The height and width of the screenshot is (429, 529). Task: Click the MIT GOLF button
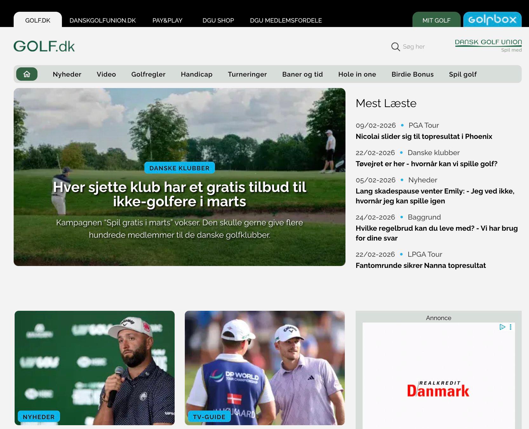click(x=436, y=20)
